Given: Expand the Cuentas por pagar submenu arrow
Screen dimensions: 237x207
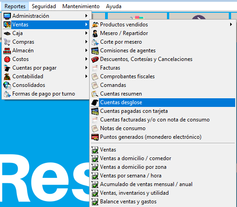Looking at the screenshot, I should coord(86,68).
